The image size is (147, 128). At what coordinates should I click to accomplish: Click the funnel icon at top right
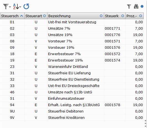pos(129,6)
